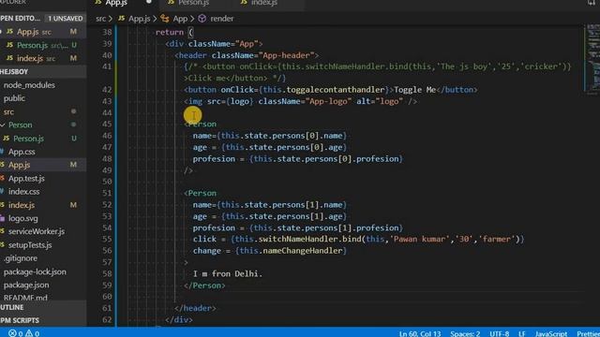
Task: Click Prettier in the status bar
Action: point(588,333)
